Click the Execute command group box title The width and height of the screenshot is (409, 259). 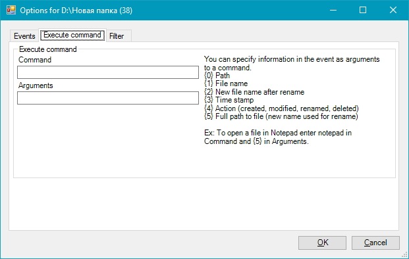click(48, 49)
